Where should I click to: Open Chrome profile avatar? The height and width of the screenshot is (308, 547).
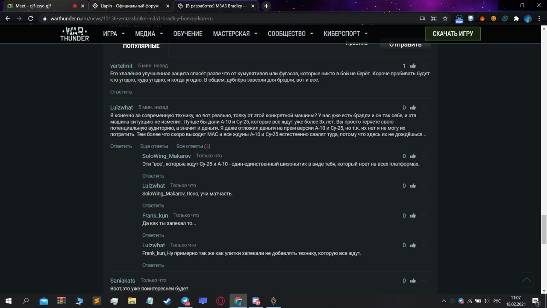click(x=528, y=18)
